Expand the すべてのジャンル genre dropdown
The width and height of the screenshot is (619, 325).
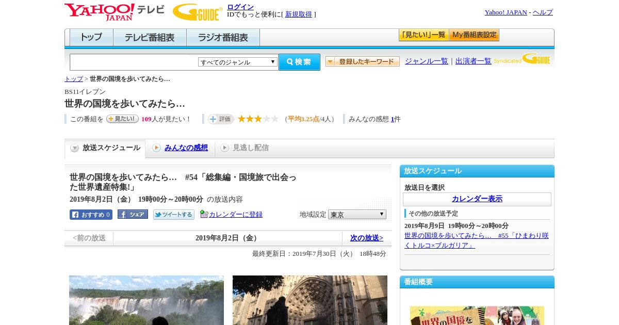point(238,62)
